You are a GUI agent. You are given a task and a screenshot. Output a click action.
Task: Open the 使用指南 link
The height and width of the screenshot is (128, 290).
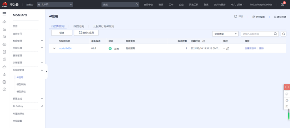coord(258,17)
